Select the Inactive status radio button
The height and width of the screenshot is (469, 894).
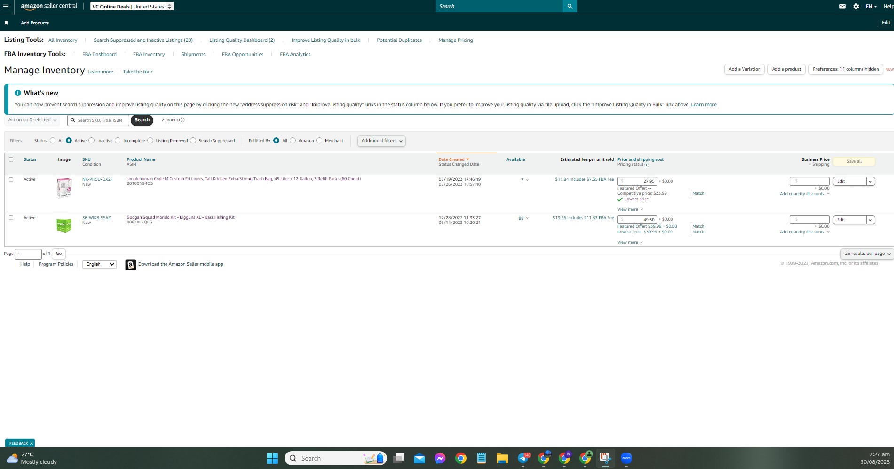coord(92,141)
